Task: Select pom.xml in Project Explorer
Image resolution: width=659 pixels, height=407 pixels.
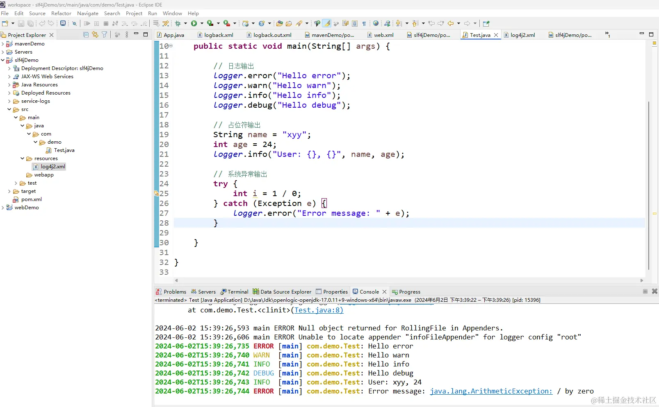Action: click(27, 199)
